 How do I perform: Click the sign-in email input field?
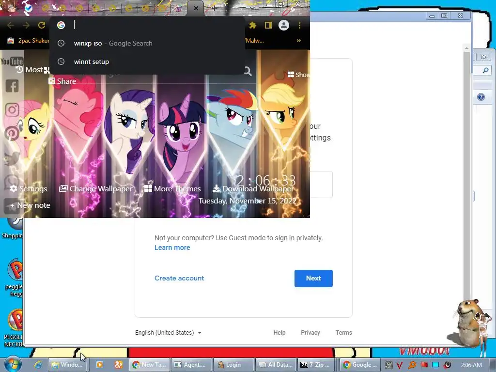click(321, 185)
